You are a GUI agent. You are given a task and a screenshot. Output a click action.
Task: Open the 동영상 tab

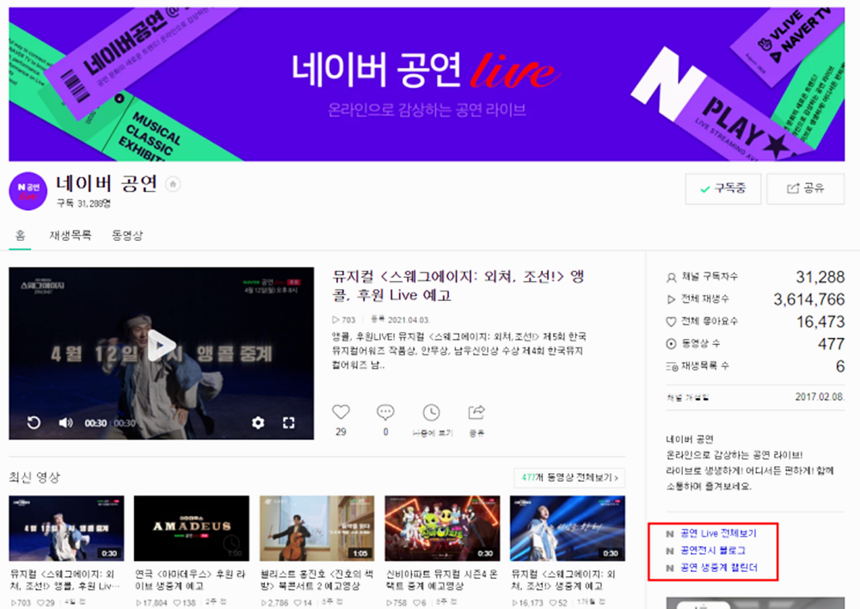[x=127, y=236]
